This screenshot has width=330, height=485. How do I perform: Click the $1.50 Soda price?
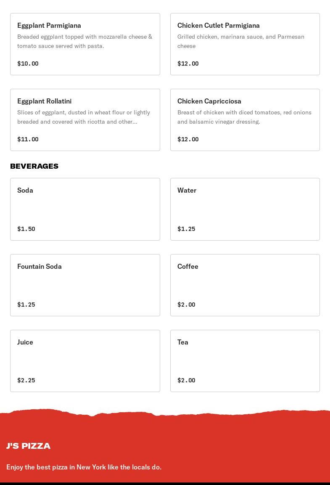click(26, 229)
